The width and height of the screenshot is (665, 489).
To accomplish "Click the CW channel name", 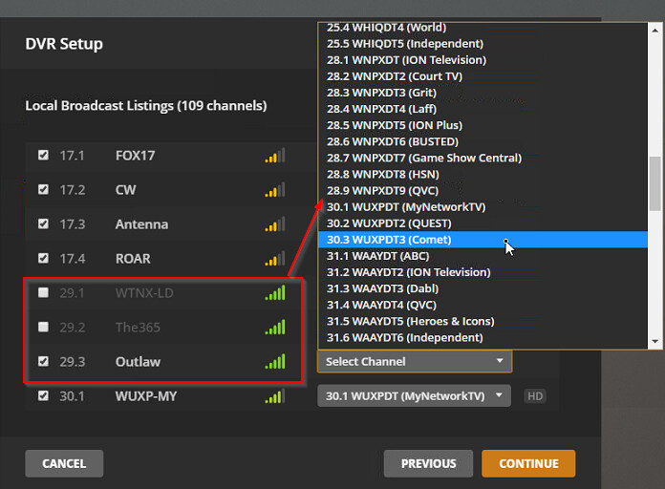I will tap(125, 190).
